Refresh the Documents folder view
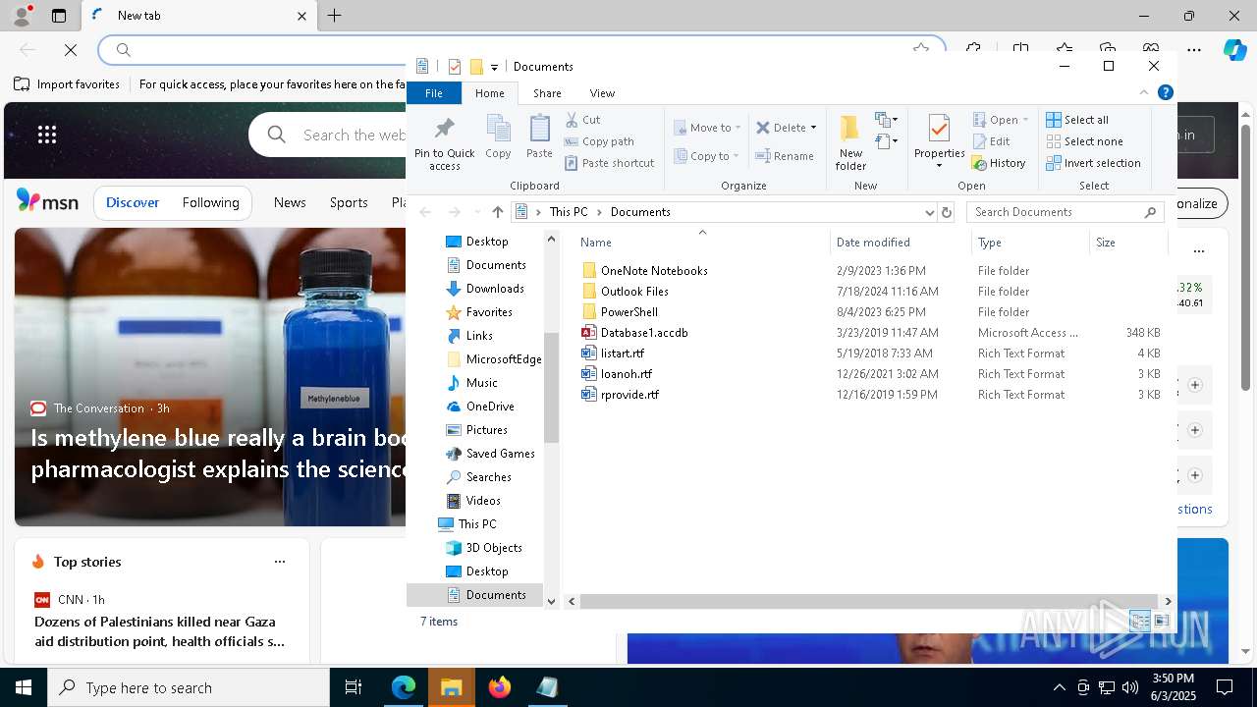This screenshot has width=1257, height=707. pyautogui.click(x=947, y=212)
